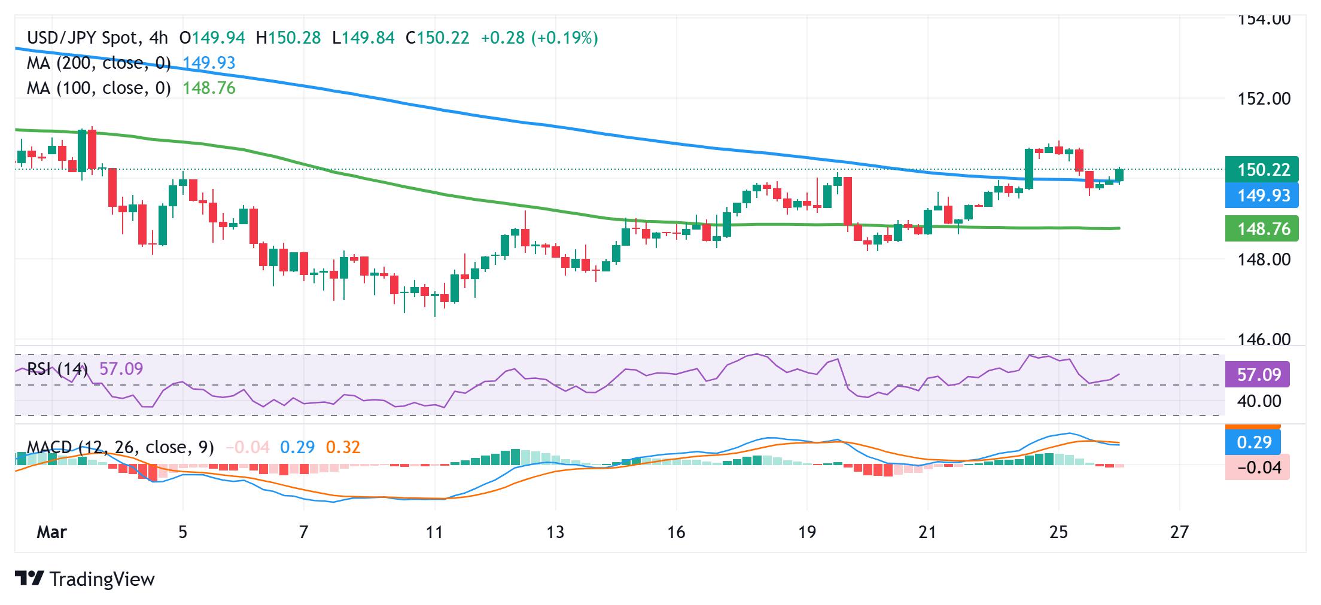Click the 152.00 price axis label
The height and width of the screenshot is (605, 1321).
click(x=1264, y=99)
